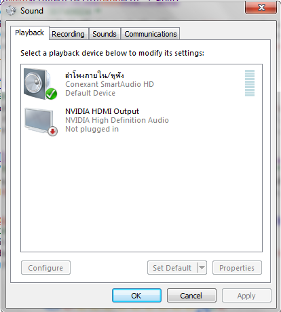The width and height of the screenshot is (281, 312).
Task: Confirm with the OK button
Action: tap(136, 296)
